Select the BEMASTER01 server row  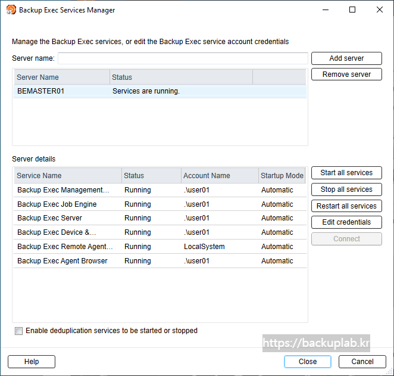click(160, 91)
